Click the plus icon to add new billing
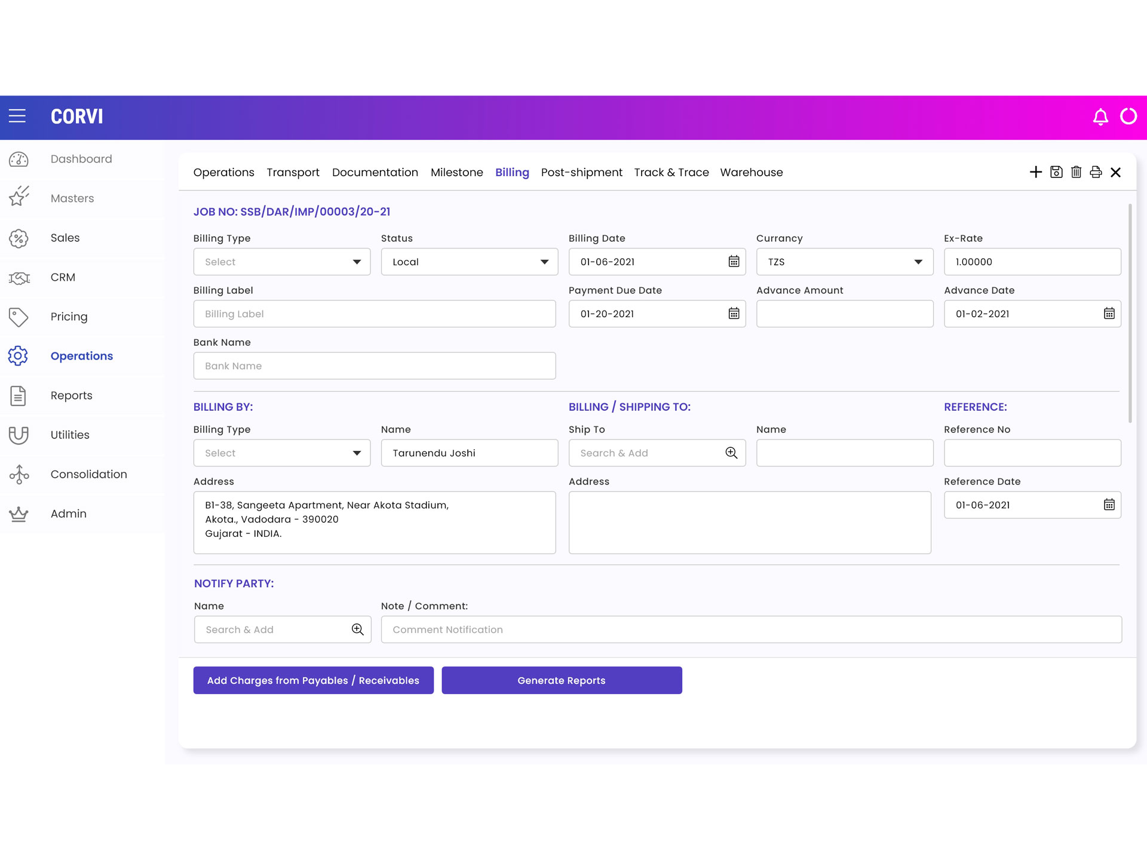This screenshot has height=860, width=1147. pos(1036,172)
